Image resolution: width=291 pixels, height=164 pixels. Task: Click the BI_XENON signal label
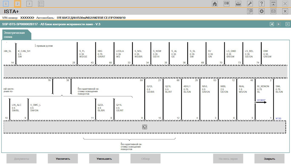click(263, 86)
